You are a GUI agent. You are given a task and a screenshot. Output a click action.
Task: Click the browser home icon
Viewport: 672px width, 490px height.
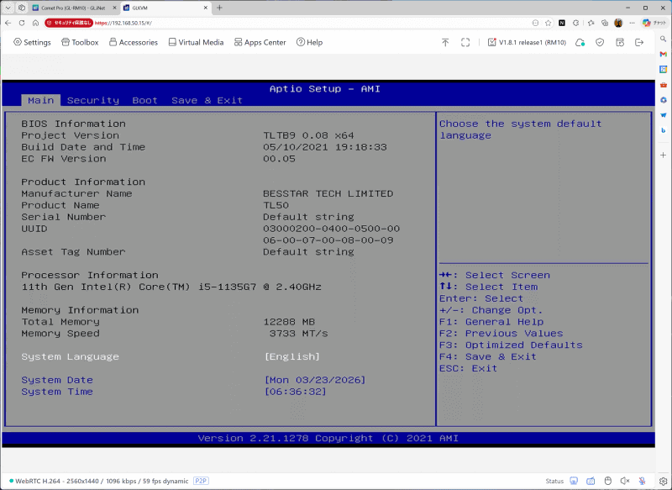(35, 23)
